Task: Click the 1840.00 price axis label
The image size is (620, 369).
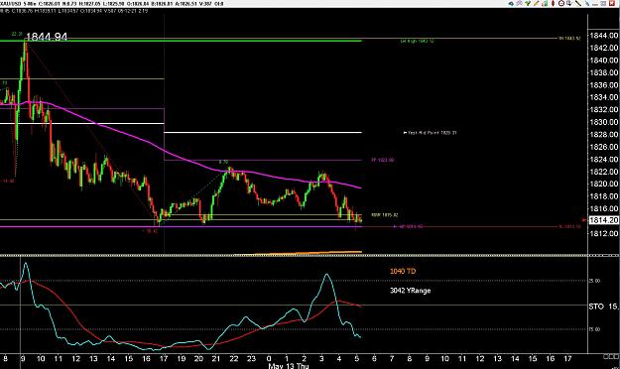Action: (604, 61)
